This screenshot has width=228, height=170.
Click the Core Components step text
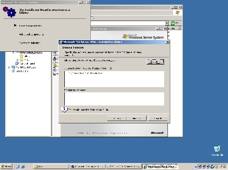(x=30, y=25)
